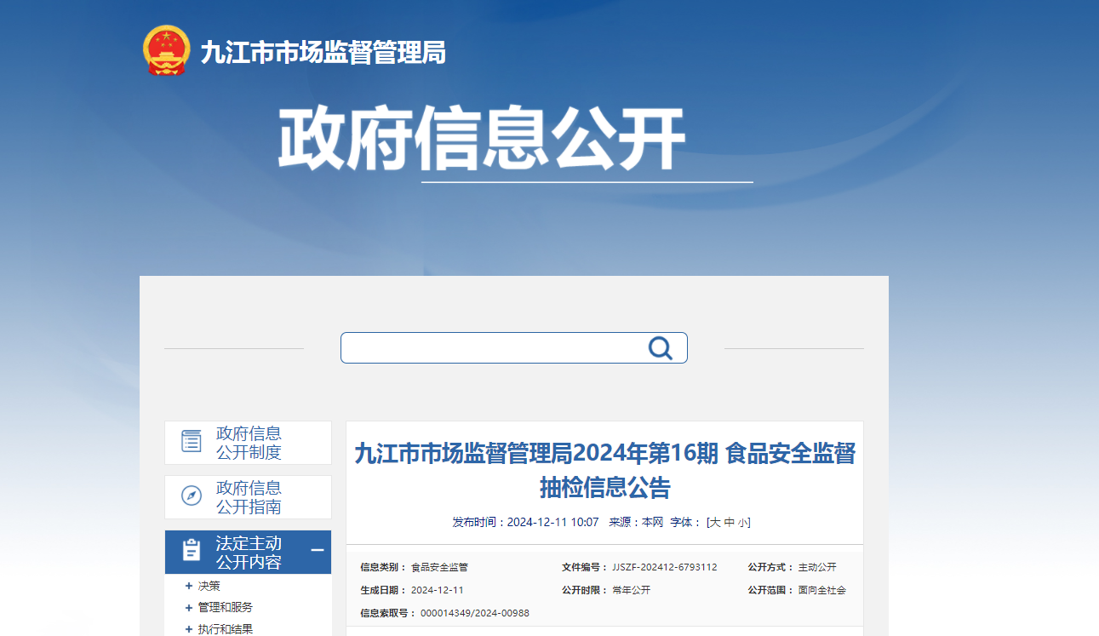Open 决策 category link

(209, 586)
